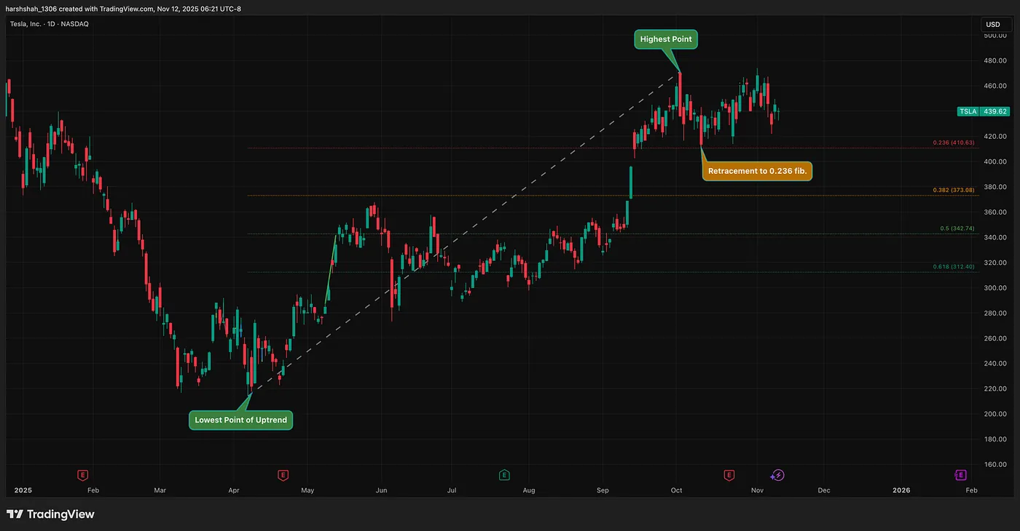Click the red earnings marker near the 2025 label
1020x531 pixels.
pyautogui.click(x=83, y=475)
